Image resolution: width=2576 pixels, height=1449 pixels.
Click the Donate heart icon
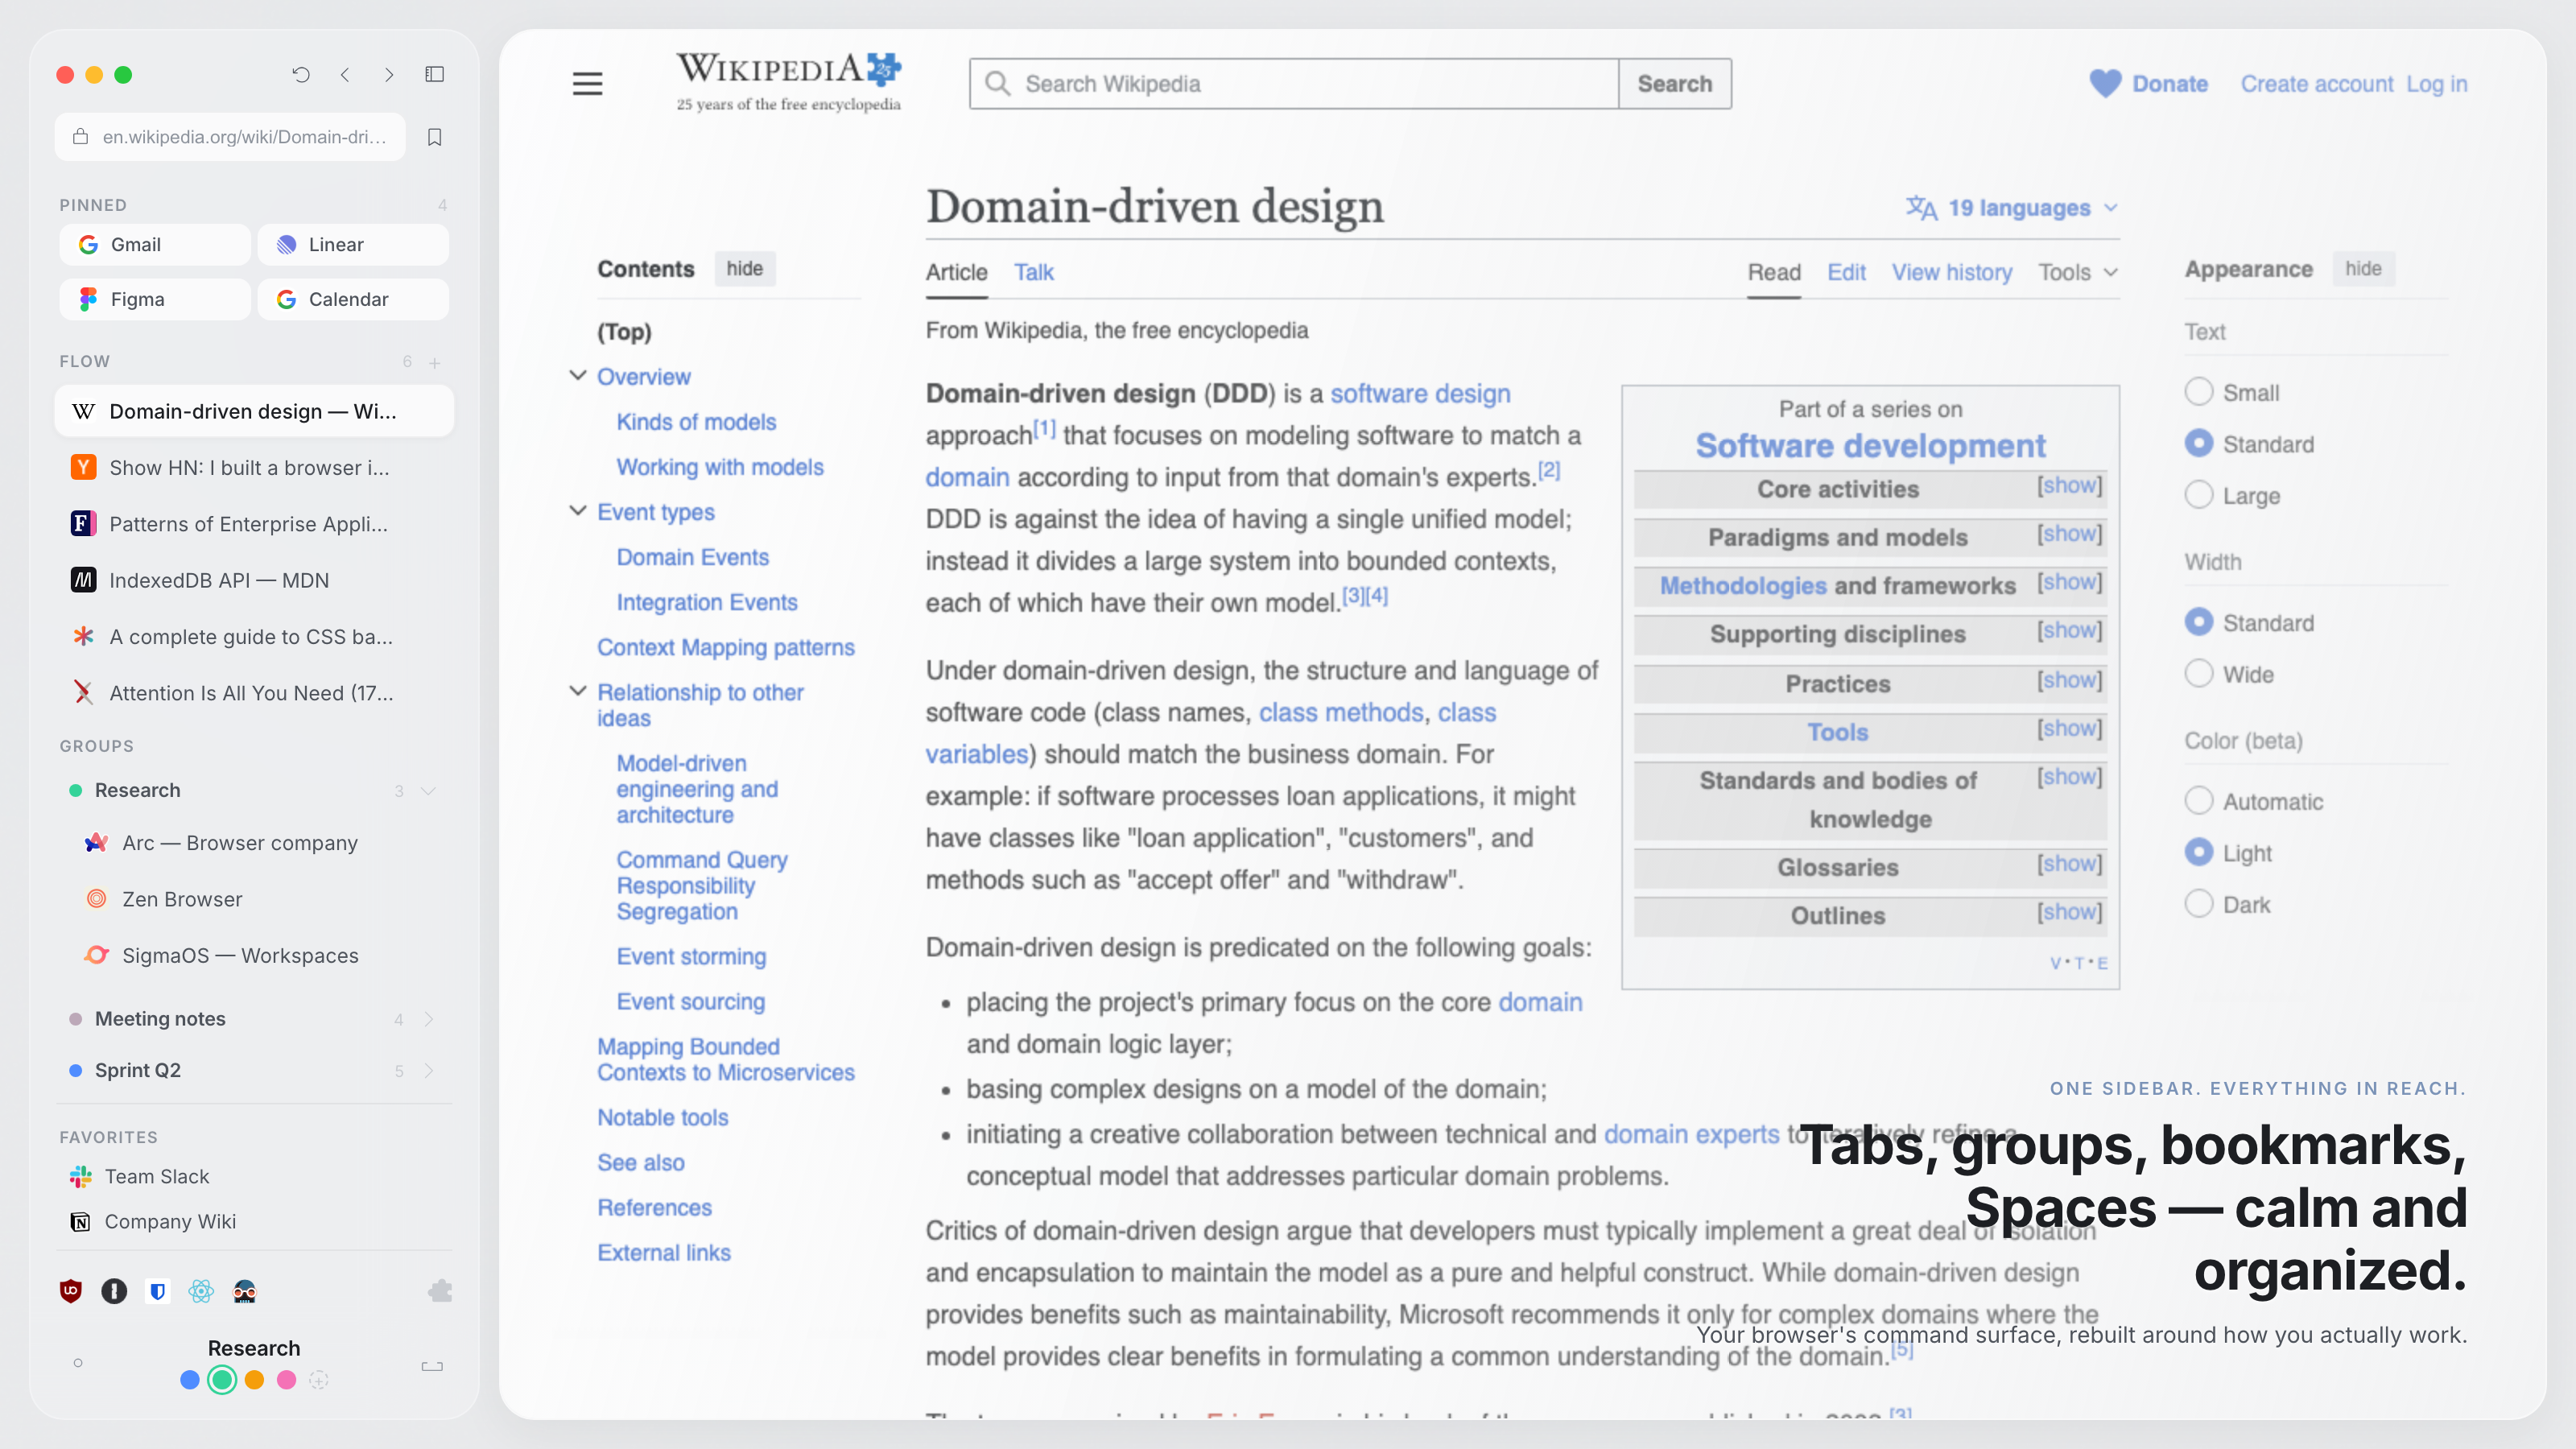2105,84
